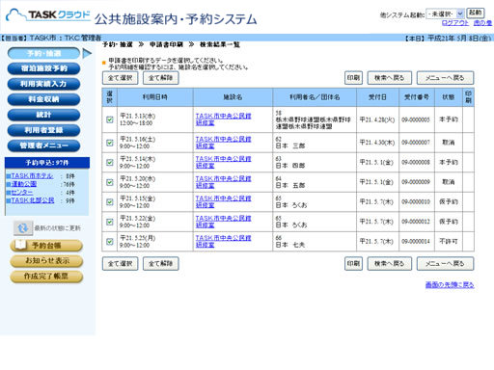
Task: Click the triangle arrow next to 予約・抽選
Action: click(87, 53)
